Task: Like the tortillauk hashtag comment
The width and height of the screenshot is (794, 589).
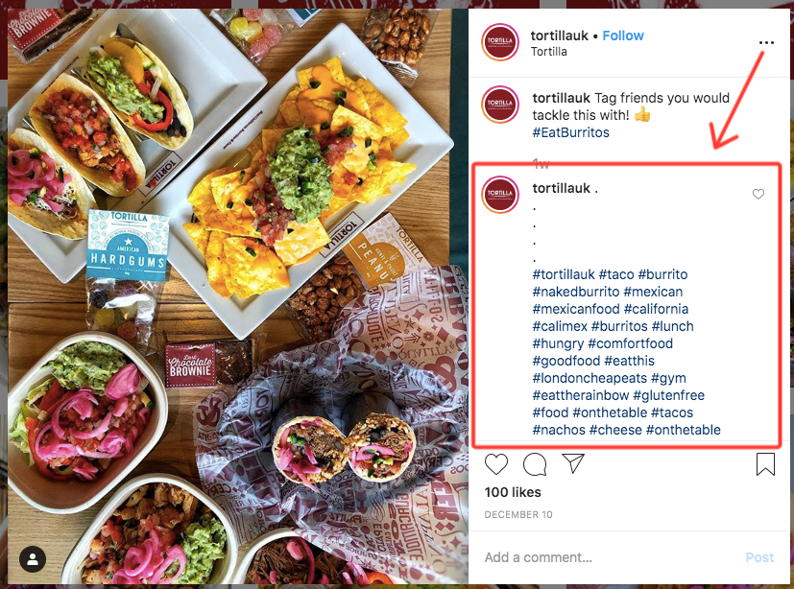Action: point(758,194)
